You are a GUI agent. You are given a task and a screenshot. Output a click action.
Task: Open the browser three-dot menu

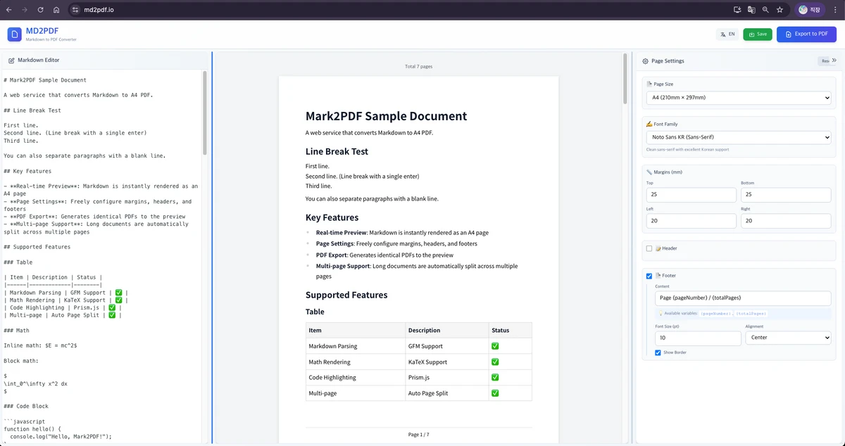[837, 10]
